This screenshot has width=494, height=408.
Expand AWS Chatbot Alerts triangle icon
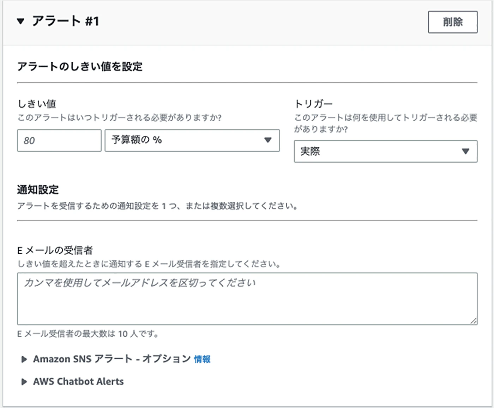tap(24, 382)
